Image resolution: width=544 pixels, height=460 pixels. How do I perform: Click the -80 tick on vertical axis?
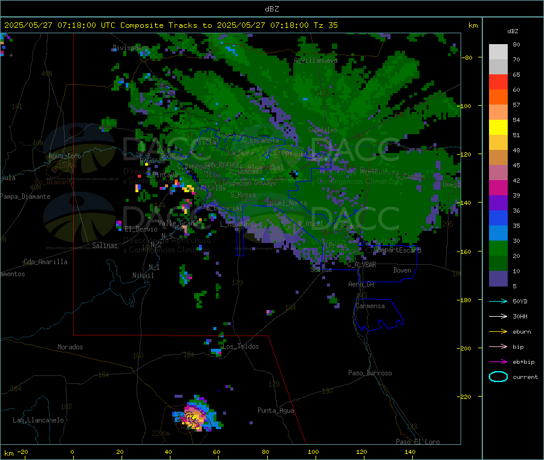click(467, 57)
